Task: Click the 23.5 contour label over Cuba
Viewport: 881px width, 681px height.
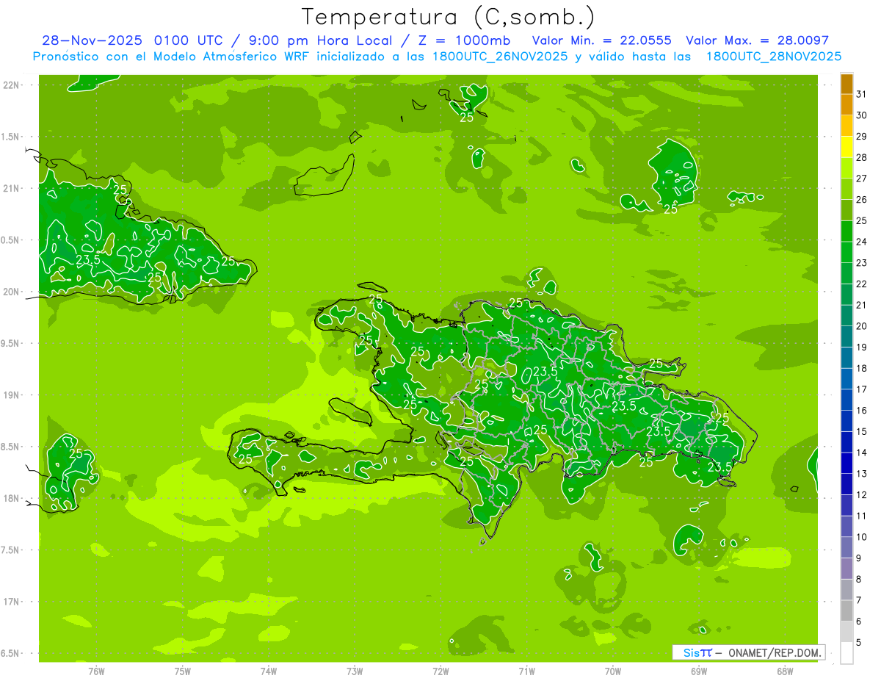Action: [x=88, y=259]
